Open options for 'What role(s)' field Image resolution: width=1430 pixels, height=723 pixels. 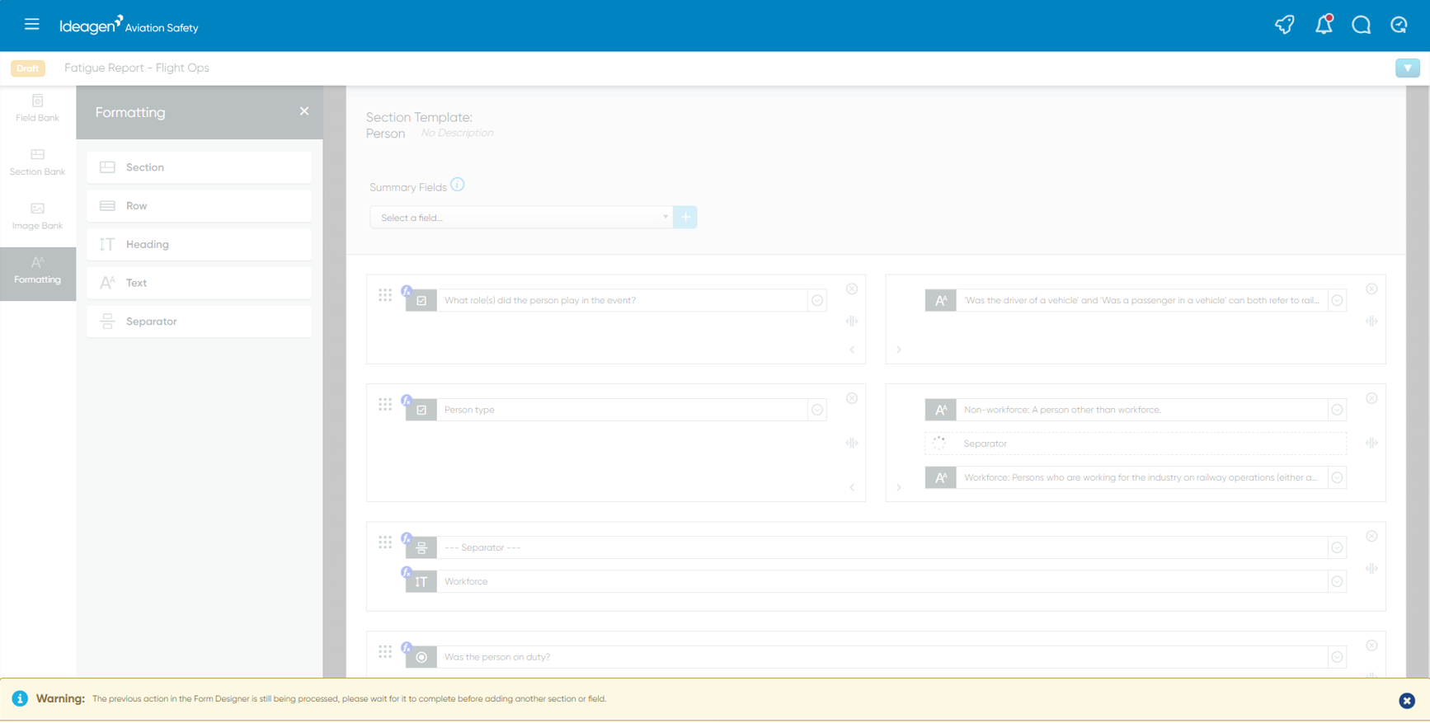pos(817,301)
